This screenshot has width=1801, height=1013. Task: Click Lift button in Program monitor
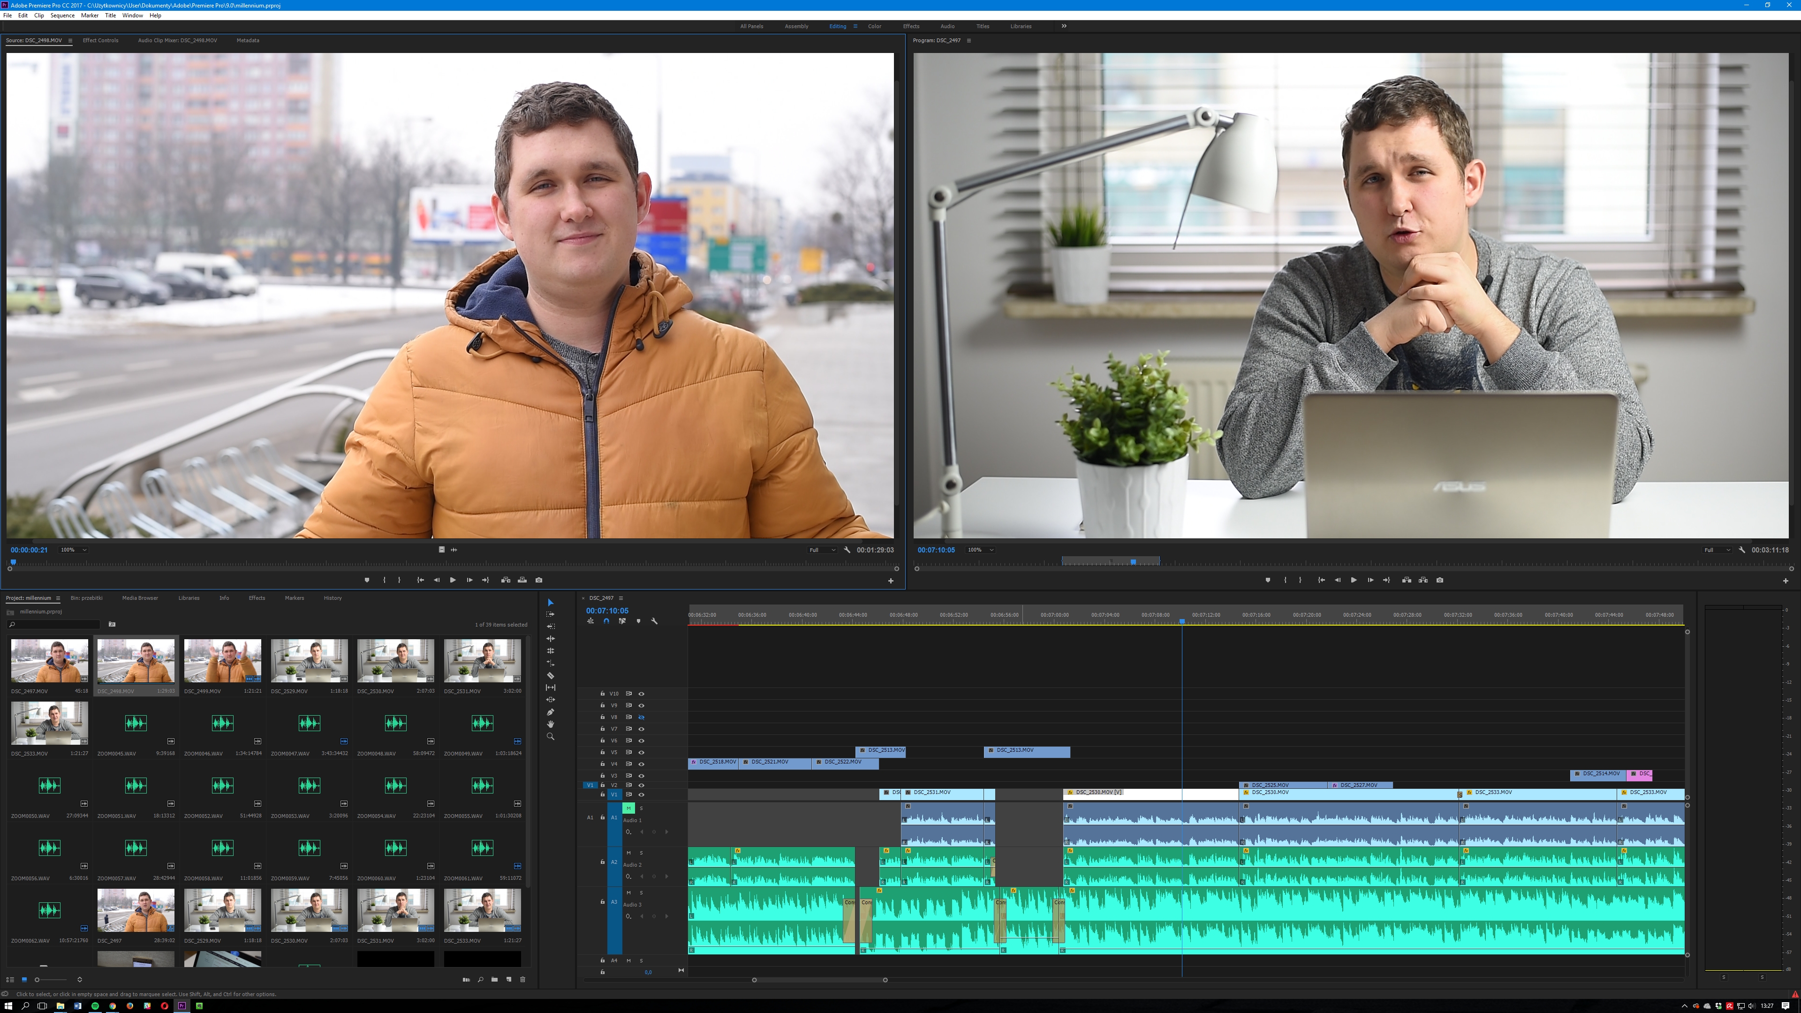click(1406, 580)
